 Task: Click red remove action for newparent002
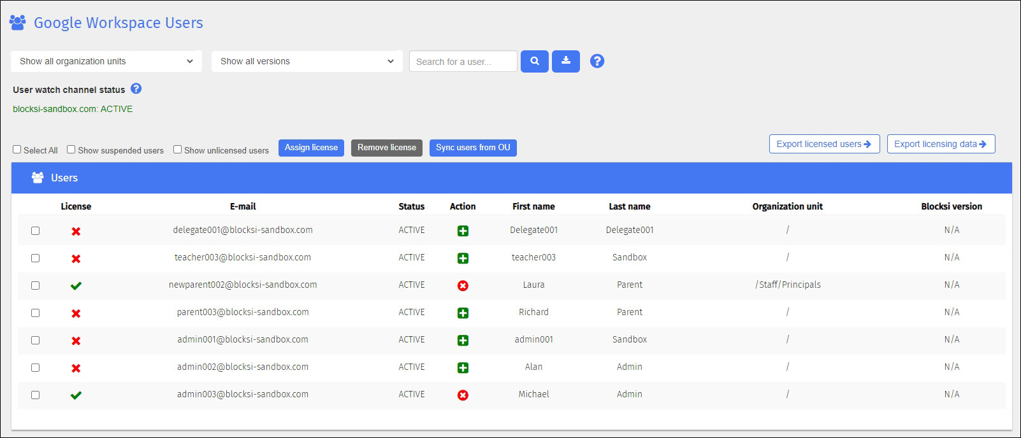coord(463,286)
